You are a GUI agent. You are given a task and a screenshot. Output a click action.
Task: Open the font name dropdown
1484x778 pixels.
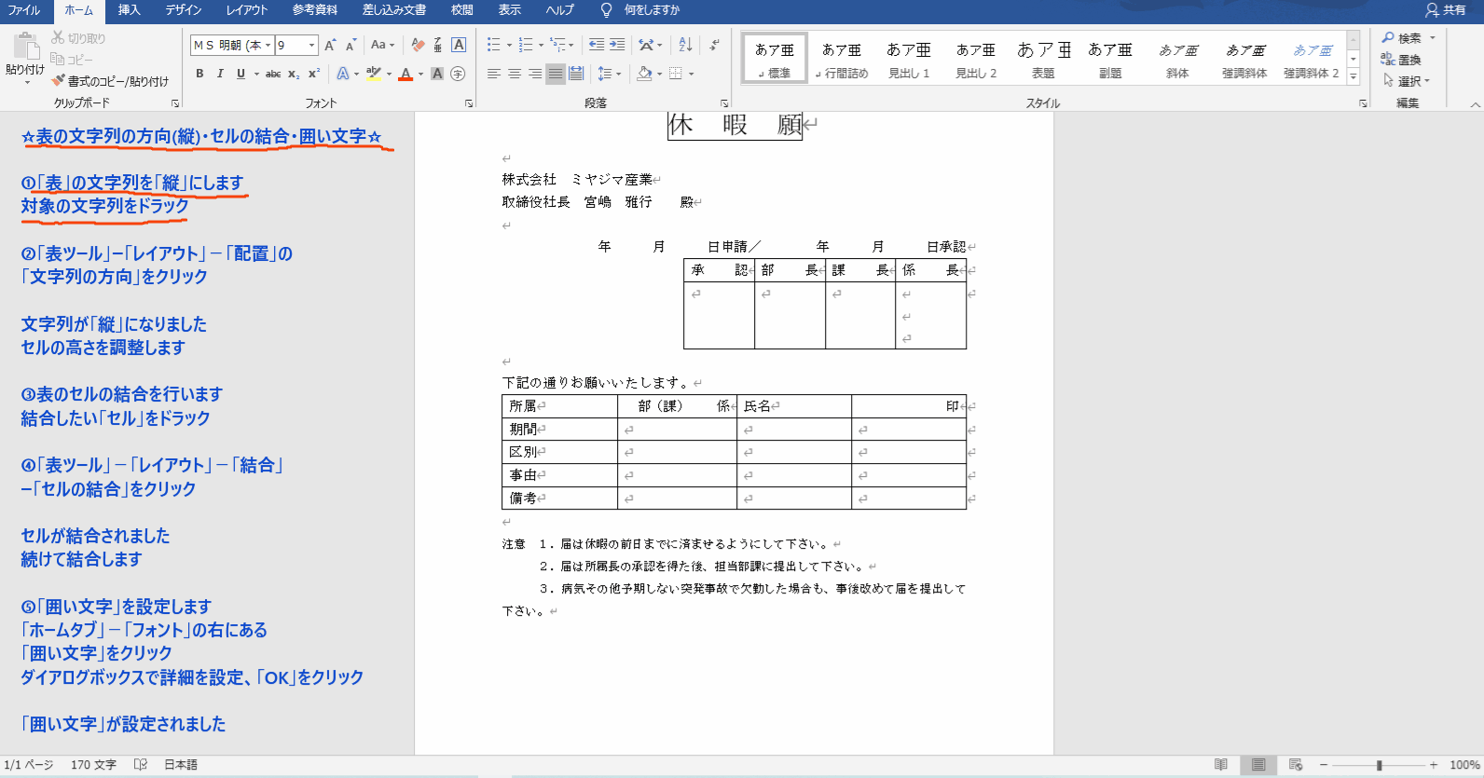[268, 45]
